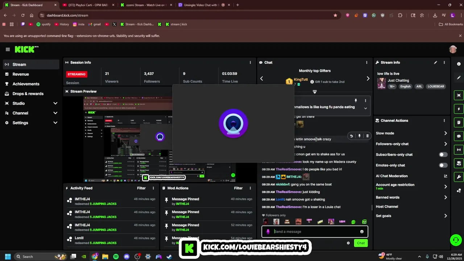
Task: Click the purple microphone icon in the message box
Action: click(268, 232)
